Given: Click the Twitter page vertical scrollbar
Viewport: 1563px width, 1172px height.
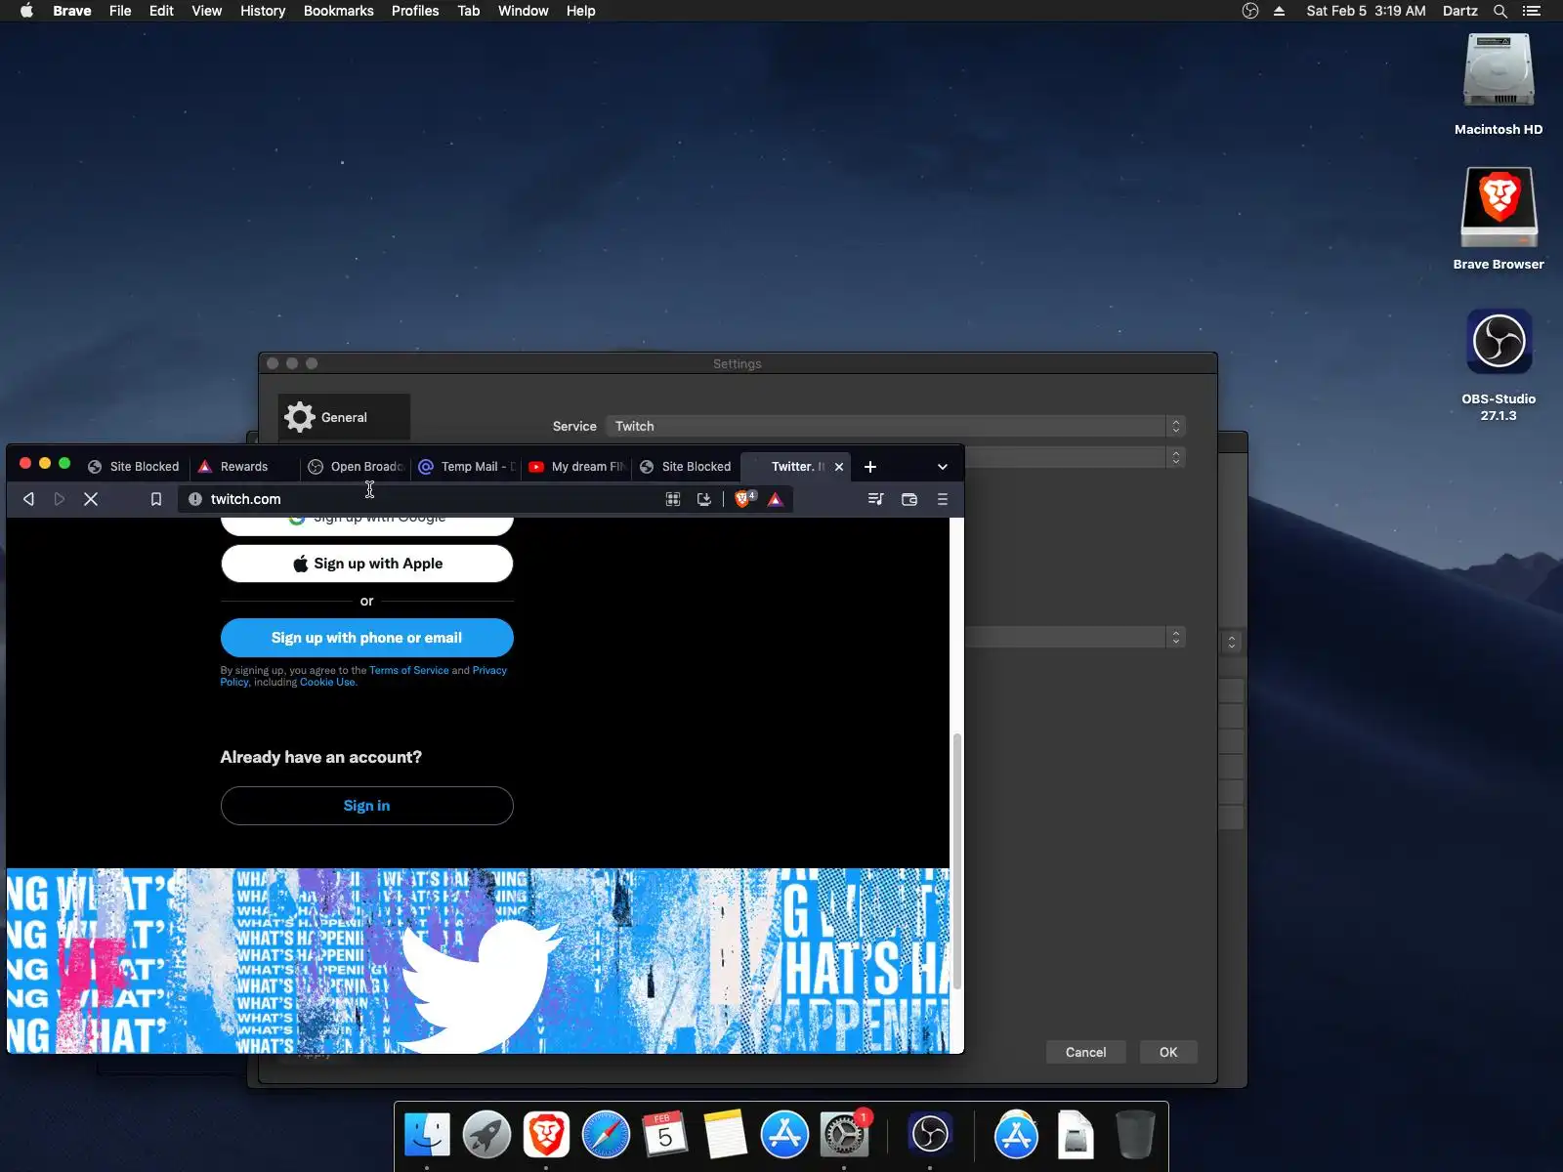Looking at the screenshot, I should pyautogui.click(x=957, y=859).
